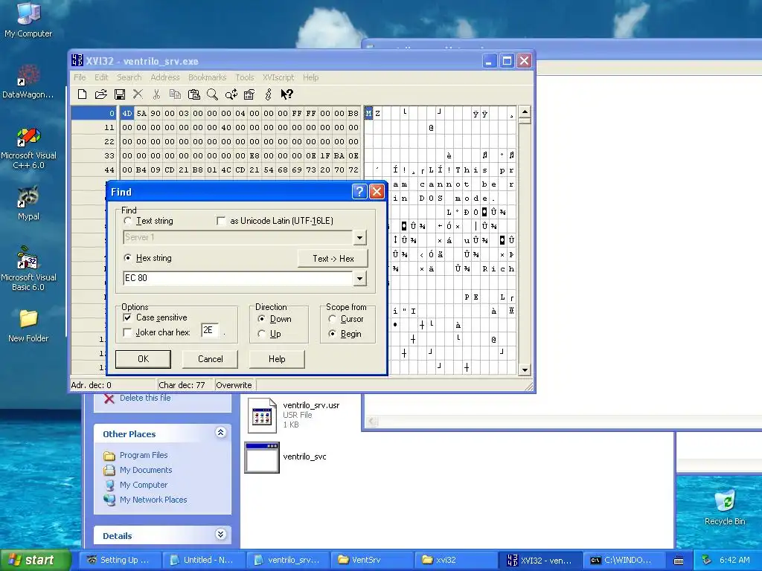The image size is (762, 571).
Task: Click the Find dialog question mark help button
Action: pos(359,191)
